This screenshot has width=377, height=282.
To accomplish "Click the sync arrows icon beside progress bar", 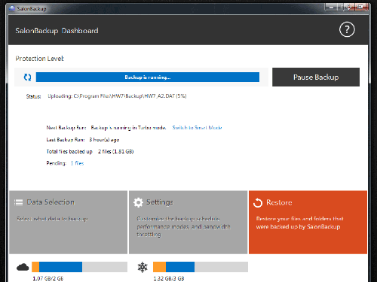I will click(x=27, y=77).
